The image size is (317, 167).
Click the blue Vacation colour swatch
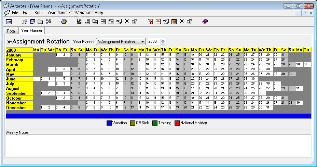(x=109, y=123)
